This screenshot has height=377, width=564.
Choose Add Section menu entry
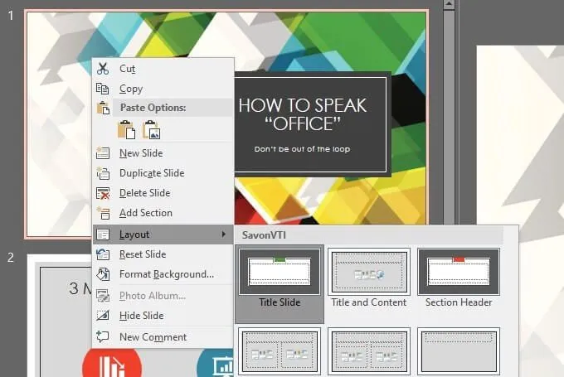[163, 213]
